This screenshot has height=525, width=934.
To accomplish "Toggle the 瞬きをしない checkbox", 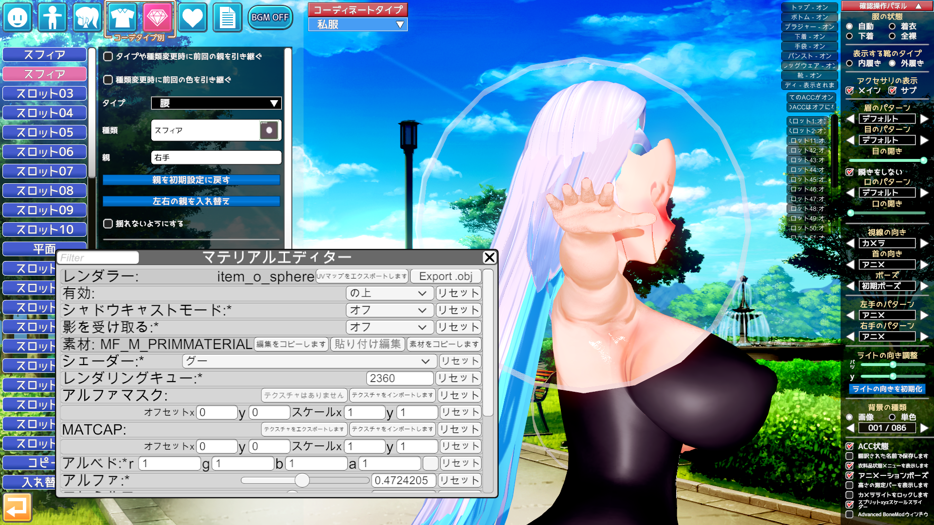I will tap(850, 172).
